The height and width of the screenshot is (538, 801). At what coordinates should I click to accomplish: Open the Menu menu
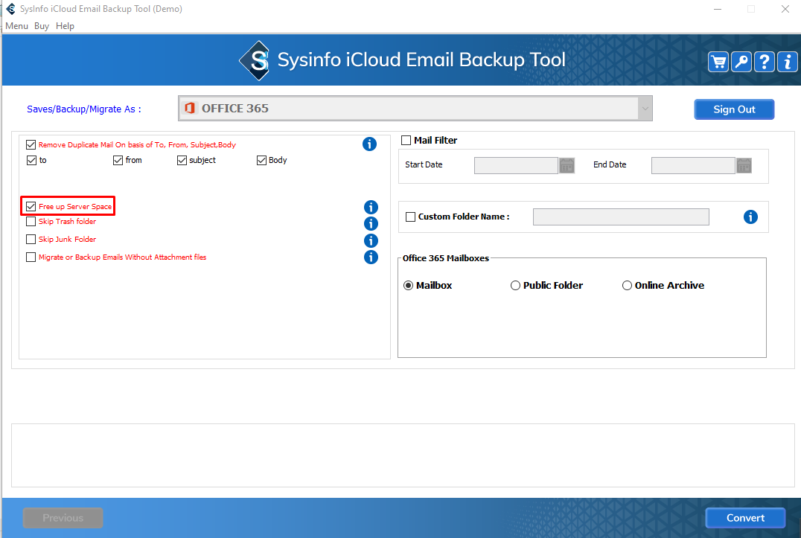[16, 26]
